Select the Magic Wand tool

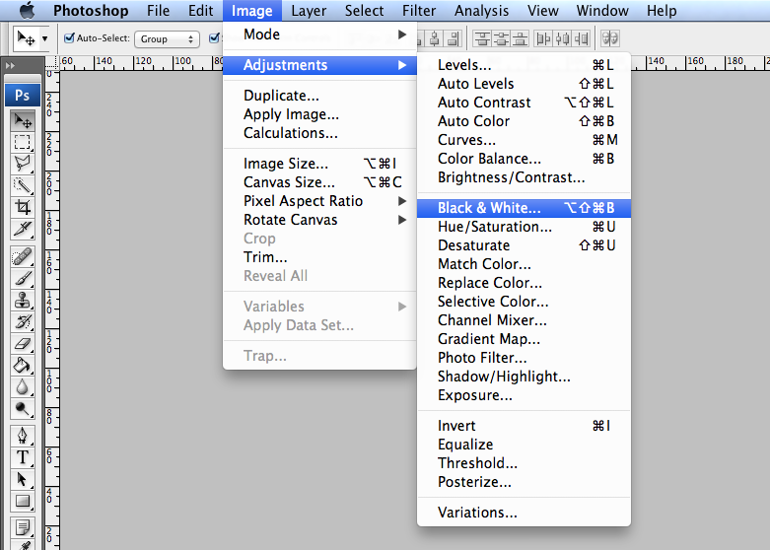point(23,185)
